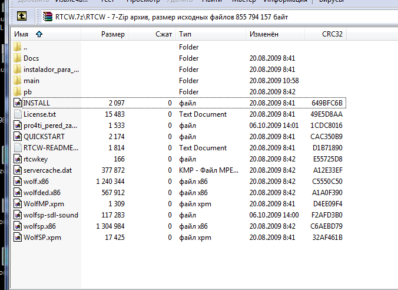Click 'Text Document' type in License.txt row
The width and height of the screenshot is (398, 290).
click(203, 114)
